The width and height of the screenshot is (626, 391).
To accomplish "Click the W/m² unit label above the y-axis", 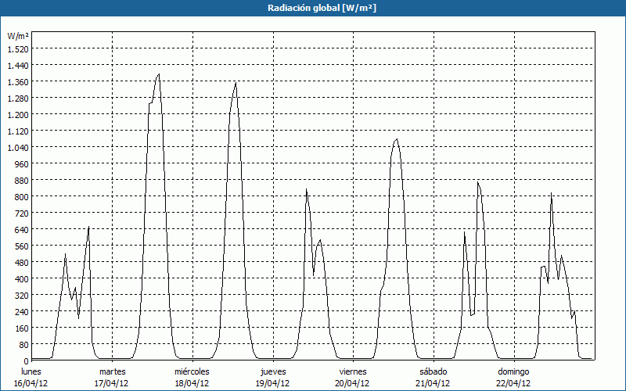I will click(x=18, y=36).
